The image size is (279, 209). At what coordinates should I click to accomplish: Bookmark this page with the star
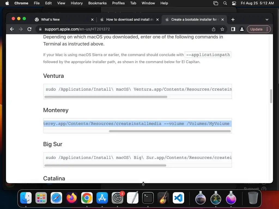[x=222, y=29]
